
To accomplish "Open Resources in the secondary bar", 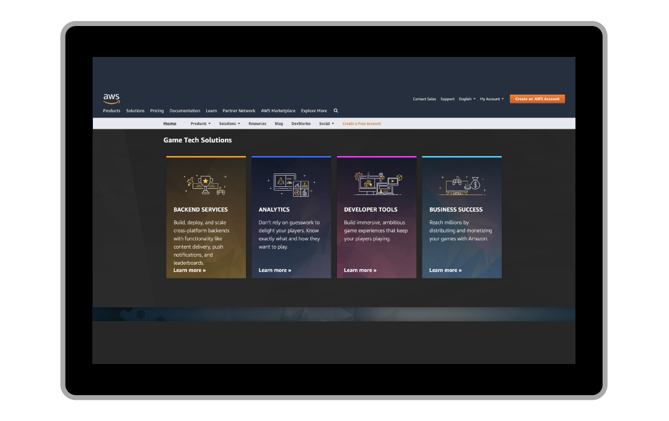I will coord(257,124).
